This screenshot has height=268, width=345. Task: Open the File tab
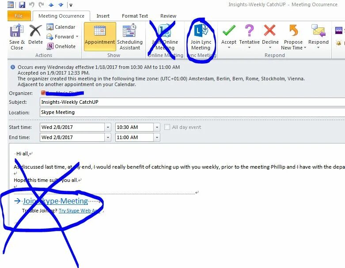[x=19, y=16]
